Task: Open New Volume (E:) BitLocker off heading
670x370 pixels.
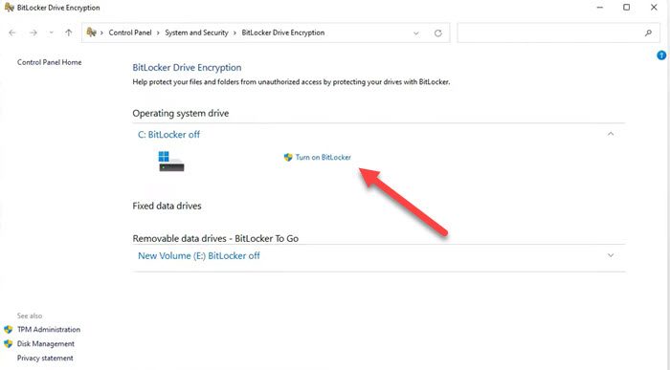Action: click(199, 255)
